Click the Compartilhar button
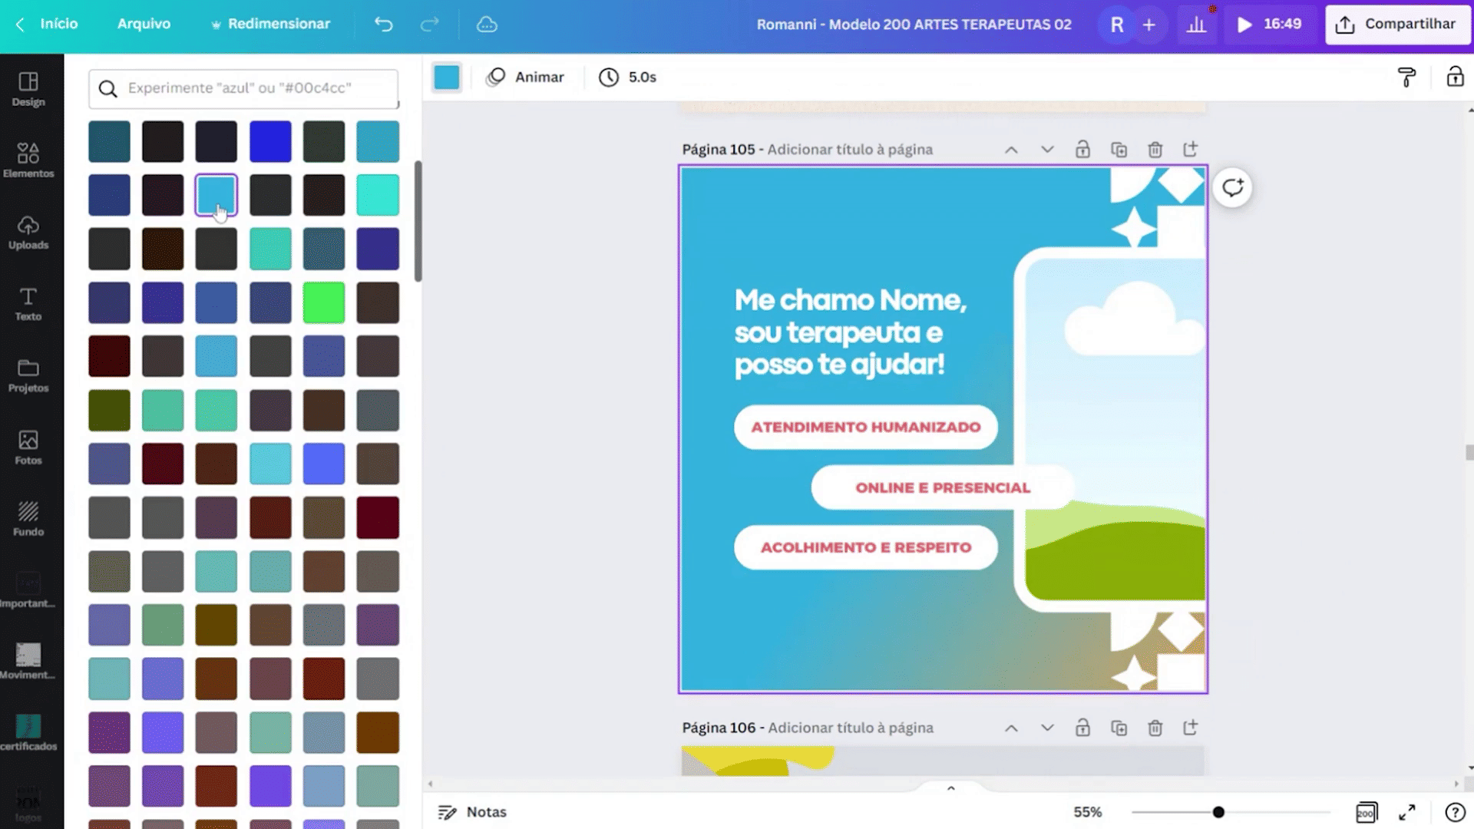This screenshot has height=829, width=1474. pyautogui.click(x=1396, y=25)
